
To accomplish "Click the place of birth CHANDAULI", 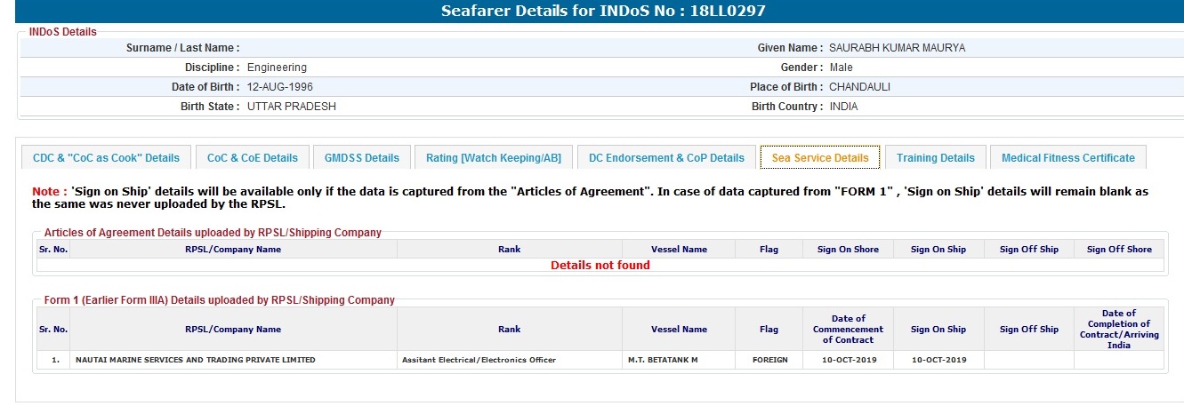I will pyautogui.click(x=859, y=87).
